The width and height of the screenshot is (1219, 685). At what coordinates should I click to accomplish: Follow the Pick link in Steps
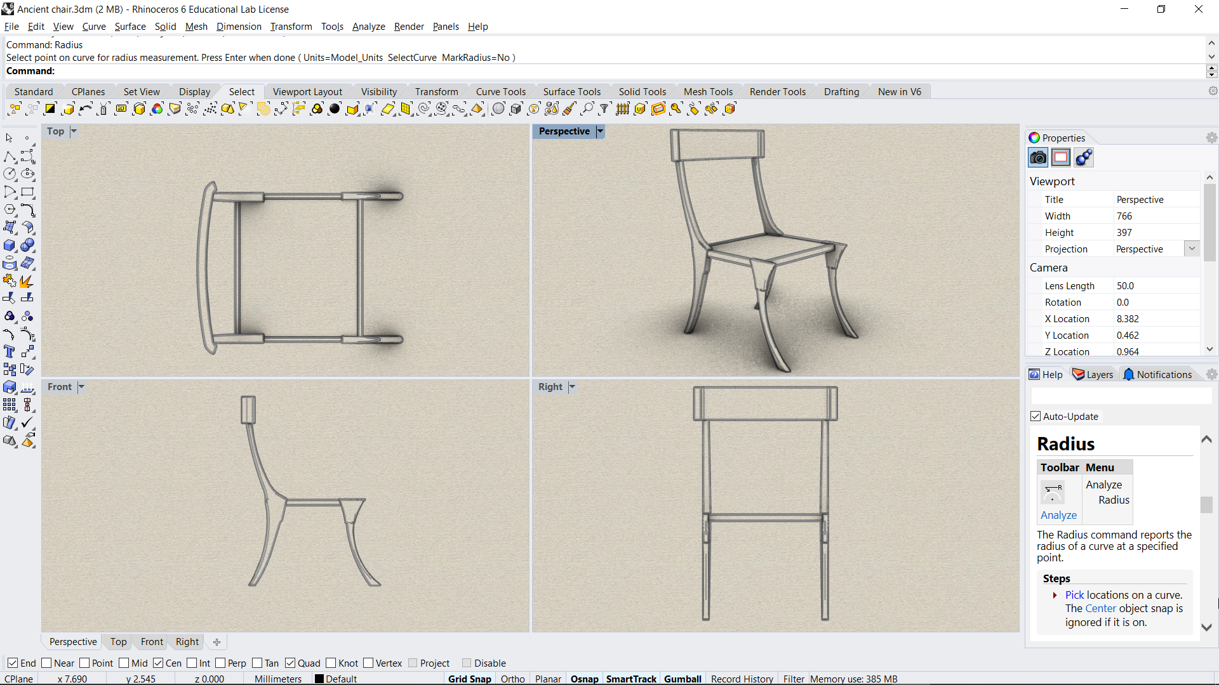point(1074,595)
